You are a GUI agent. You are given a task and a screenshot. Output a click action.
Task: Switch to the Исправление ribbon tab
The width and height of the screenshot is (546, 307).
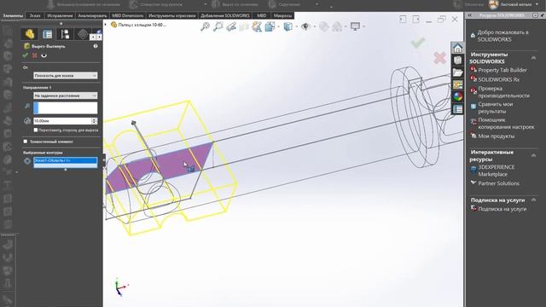60,15
